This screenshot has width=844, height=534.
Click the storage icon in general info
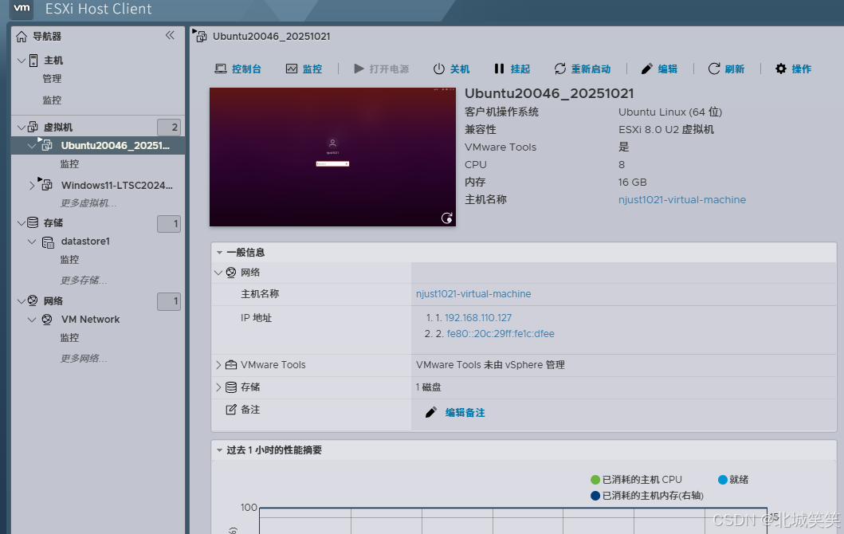pos(231,387)
